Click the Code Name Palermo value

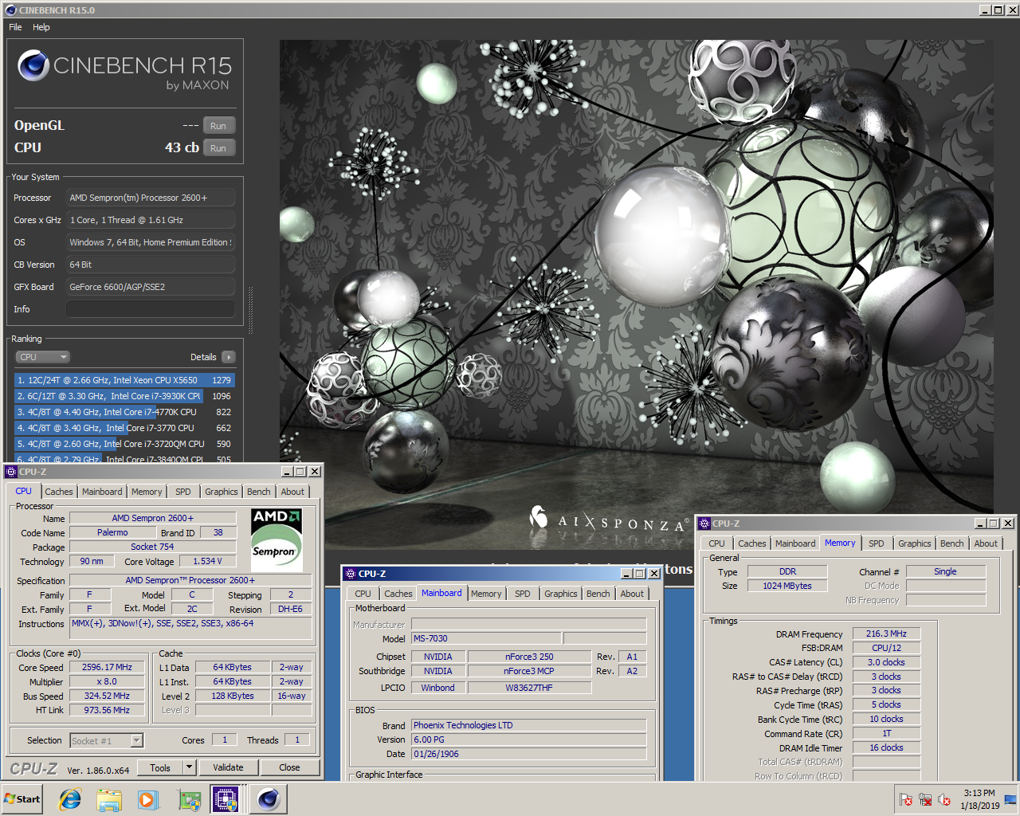click(x=112, y=532)
